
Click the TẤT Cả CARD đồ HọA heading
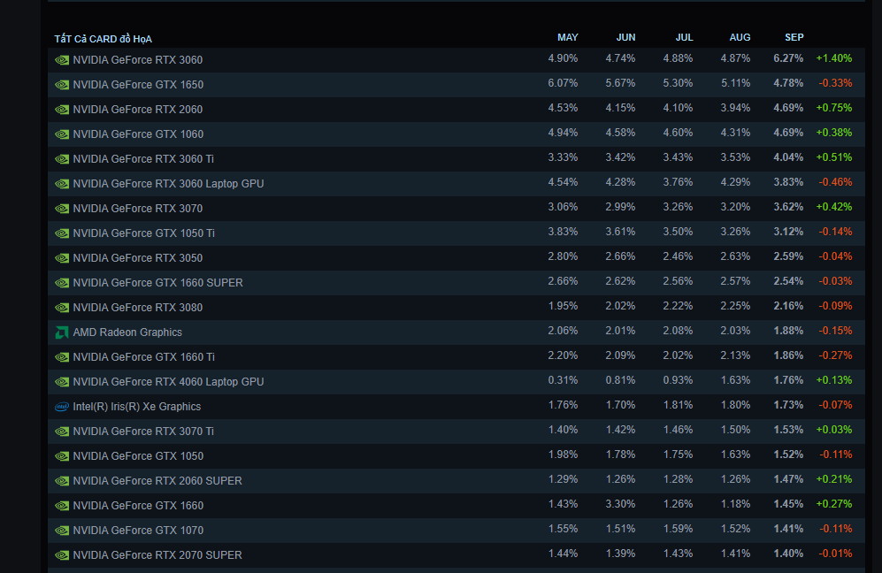[103, 39]
